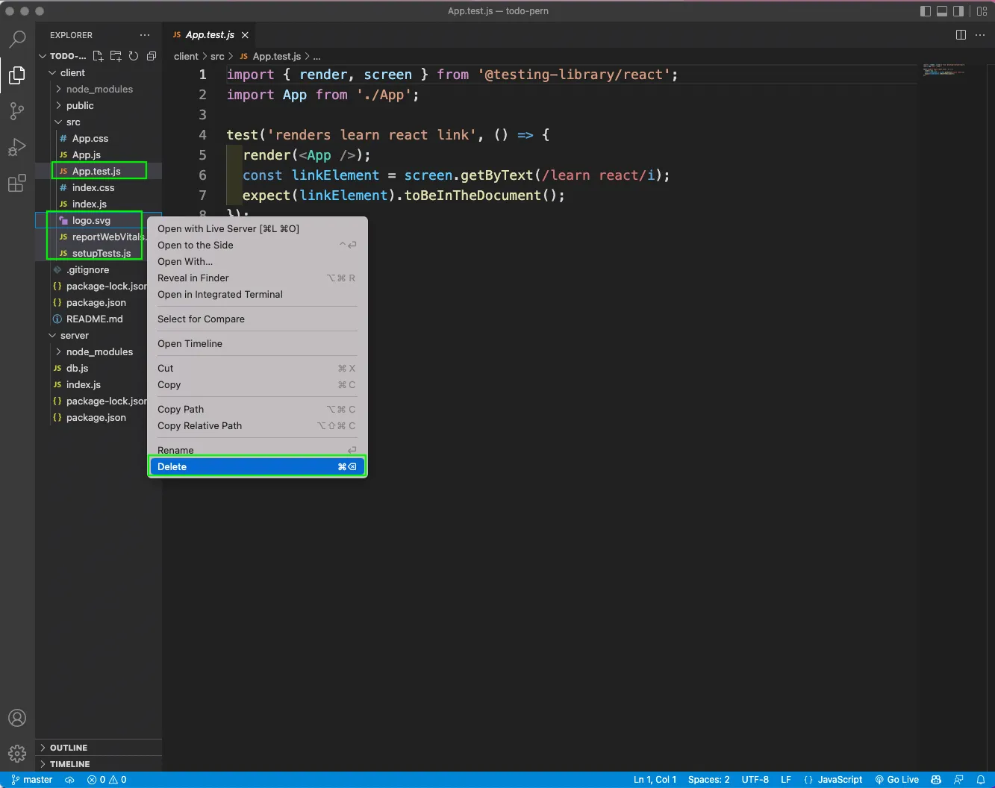The image size is (995, 788).
Task: Select the Explorer files icon
Action: click(17, 75)
